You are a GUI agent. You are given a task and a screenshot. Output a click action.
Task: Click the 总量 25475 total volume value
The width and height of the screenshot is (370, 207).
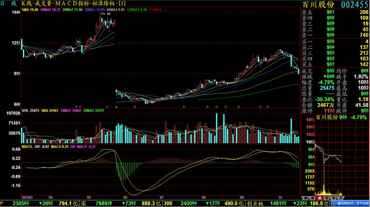coord(327,88)
